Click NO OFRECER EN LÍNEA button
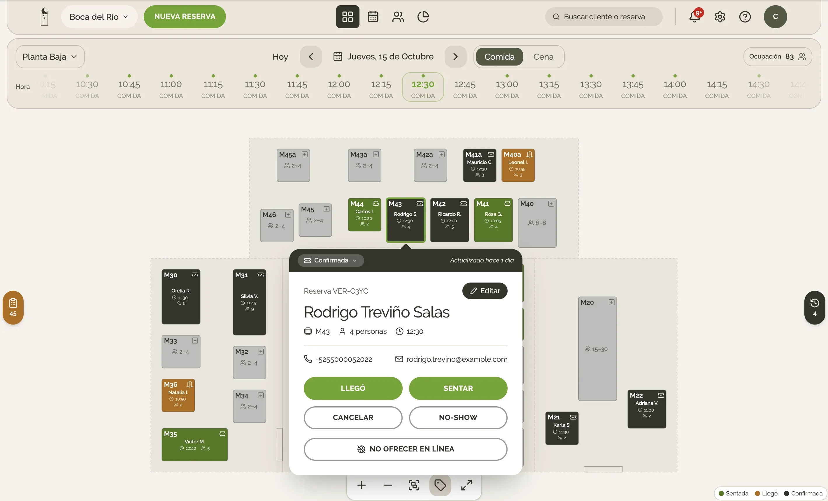This screenshot has width=828, height=501. click(x=406, y=449)
